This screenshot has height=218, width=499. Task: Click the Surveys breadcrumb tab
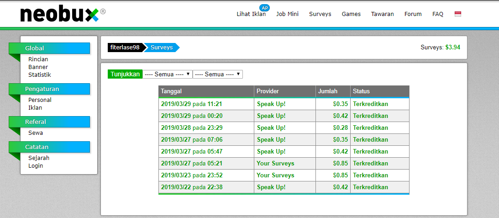point(162,48)
